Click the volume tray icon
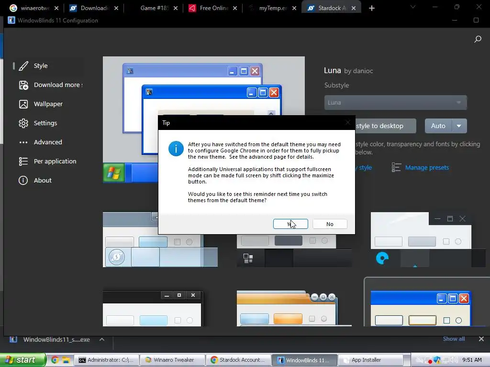This screenshot has height=367, width=490. 454,360
